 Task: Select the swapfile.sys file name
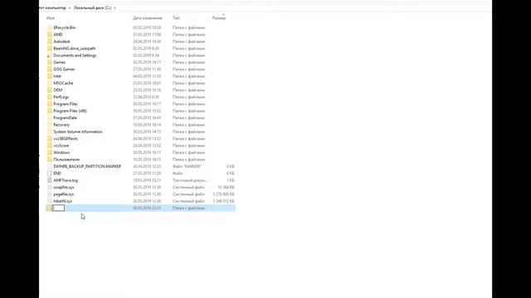point(64,187)
